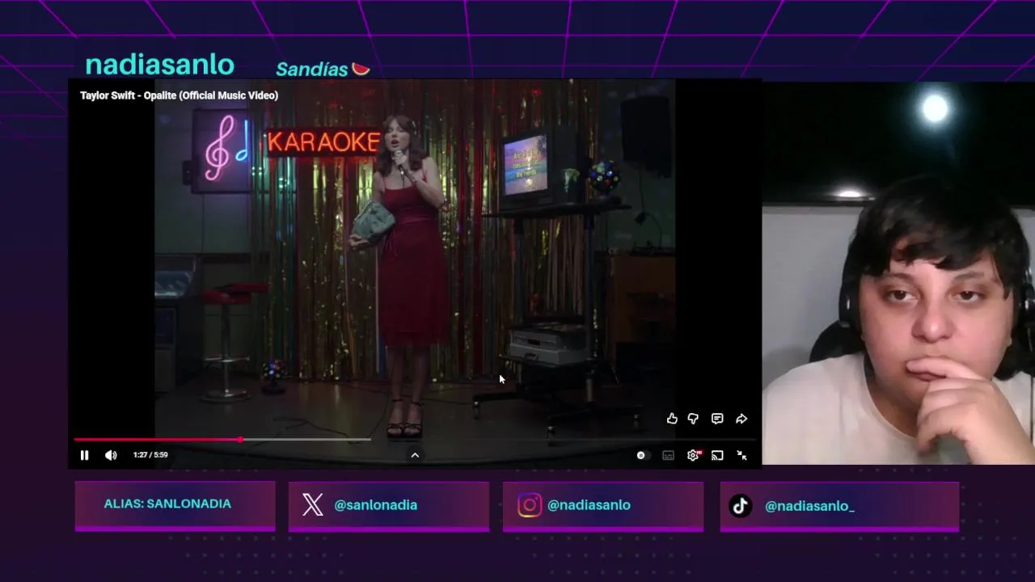Click the ALIAS: SANLONADIA label
Image resolution: width=1035 pixels, height=582 pixels.
point(167,504)
